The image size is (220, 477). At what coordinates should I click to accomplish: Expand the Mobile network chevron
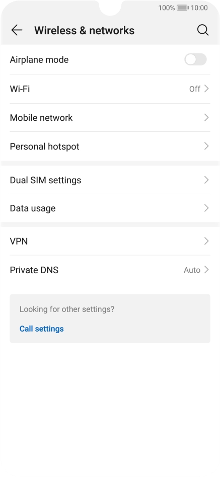(206, 117)
